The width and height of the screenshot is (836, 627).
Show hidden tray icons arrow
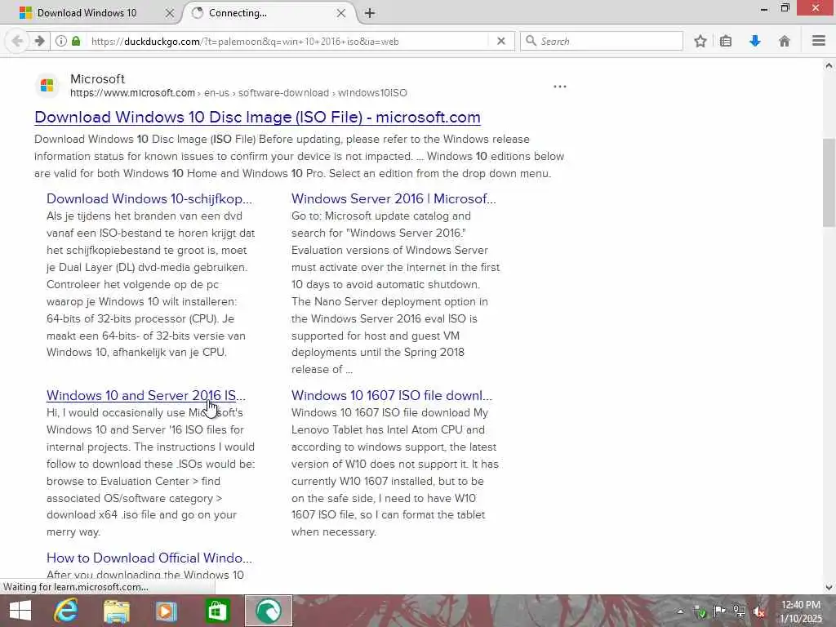(x=680, y=611)
